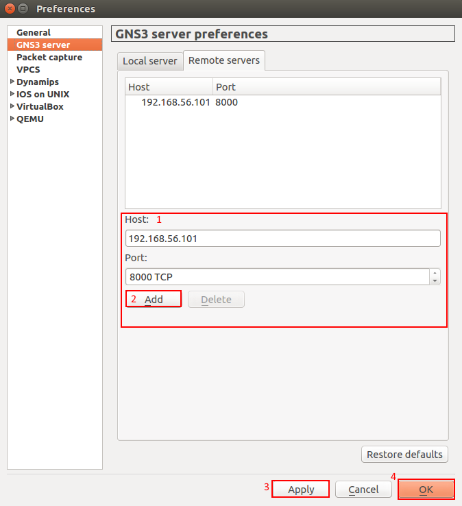
Task: Select General in preferences sidebar
Action: (55, 33)
